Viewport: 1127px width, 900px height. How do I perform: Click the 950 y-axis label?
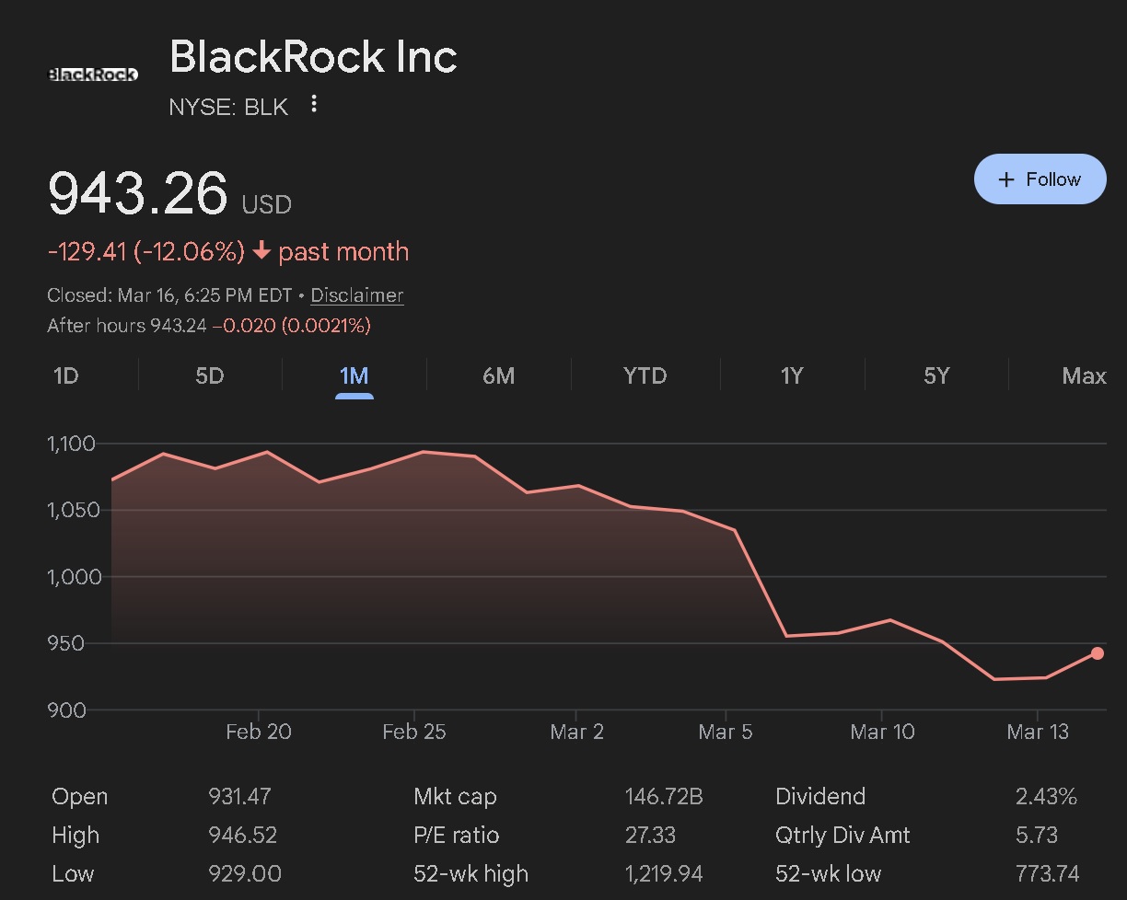point(66,643)
